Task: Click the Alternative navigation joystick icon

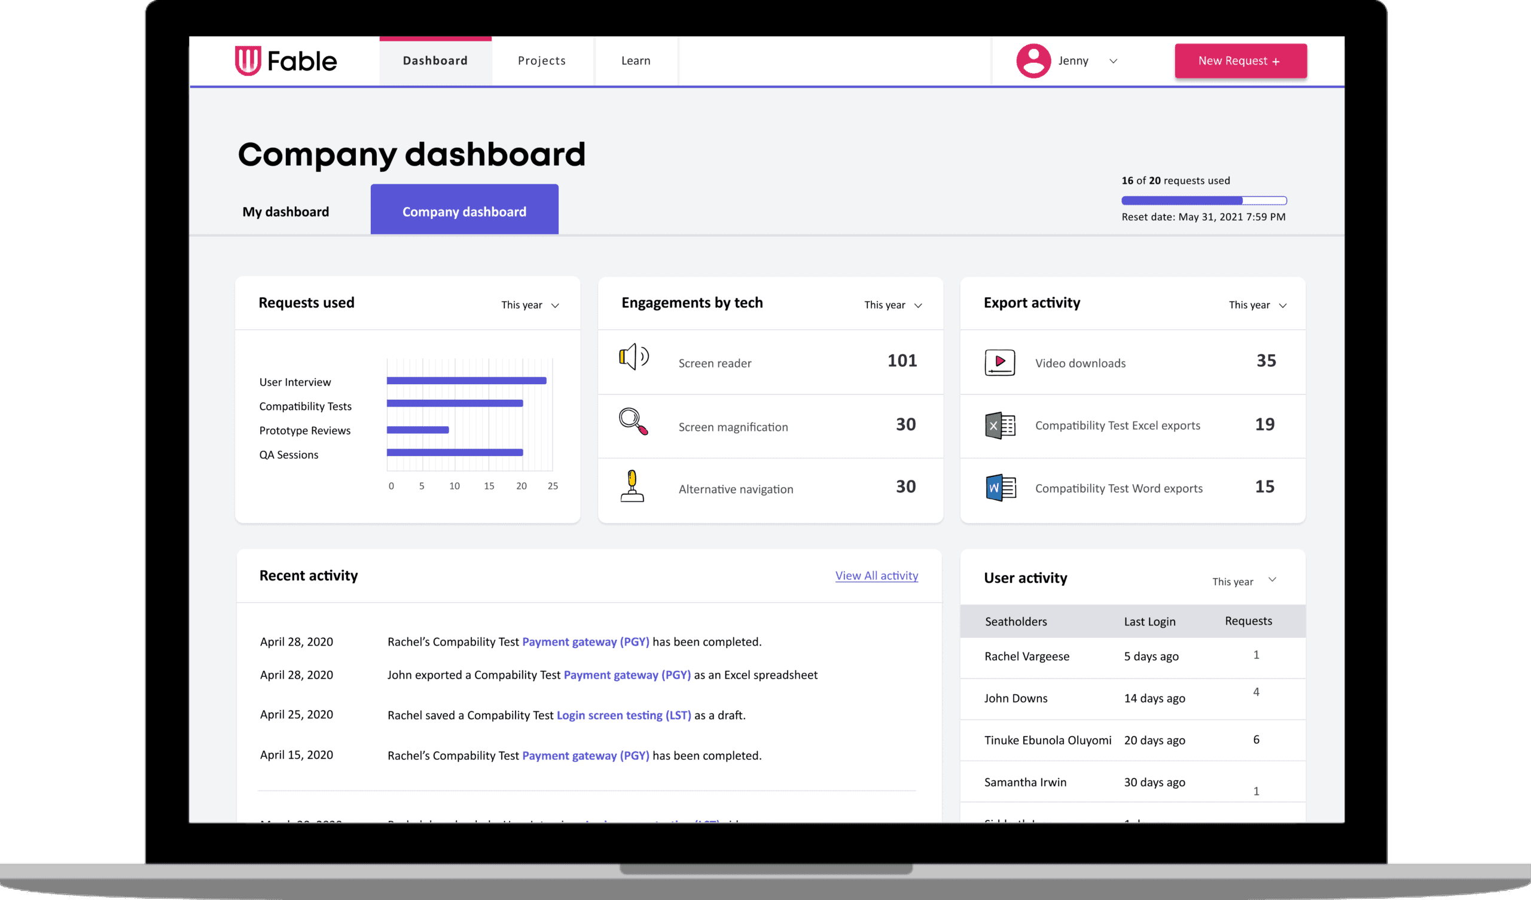Action: point(632,486)
